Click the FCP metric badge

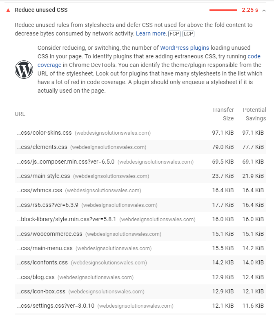[x=174, y=34]
